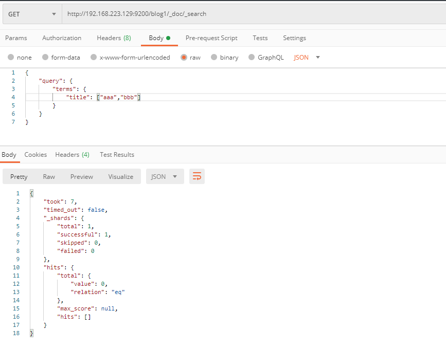Switch to the Authorization tab
The width and height of the screenshot is (446, 348).
tap(62, 38)
